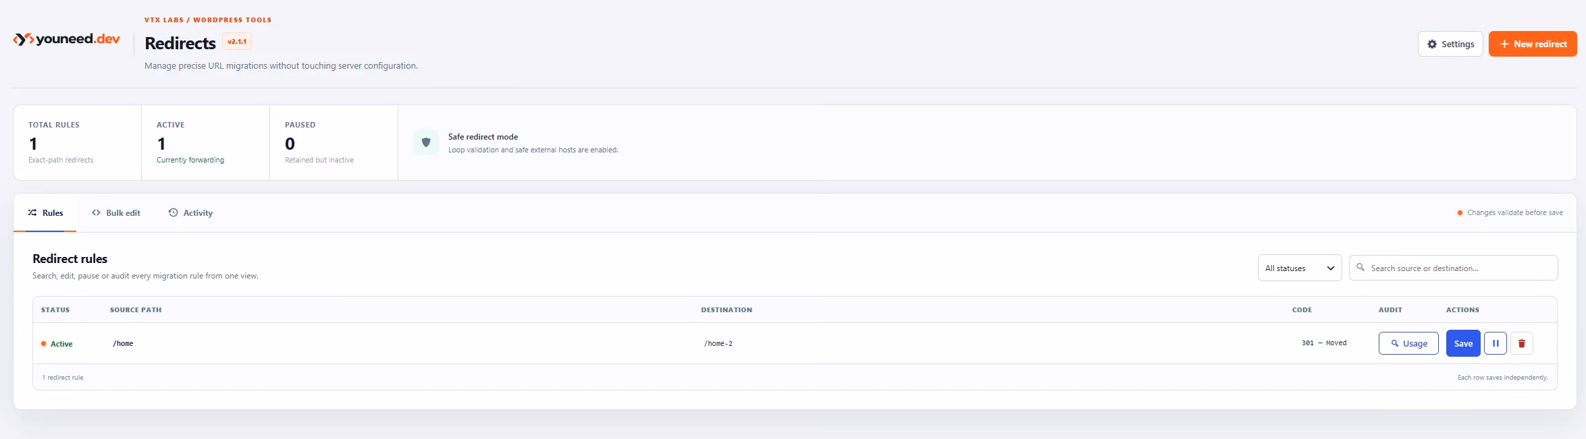
Task: Open the All statuses dropdown
Action: pyautogui.click(x=1299, y=268)
